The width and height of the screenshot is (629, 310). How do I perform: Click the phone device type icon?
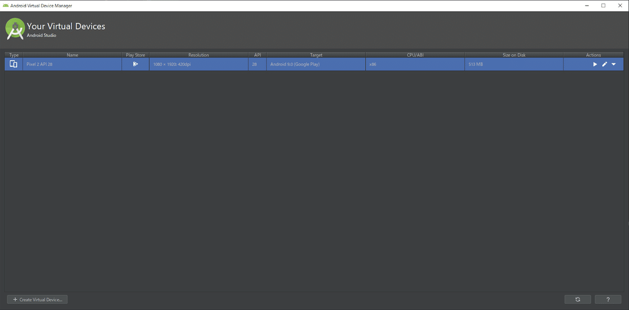14,64
